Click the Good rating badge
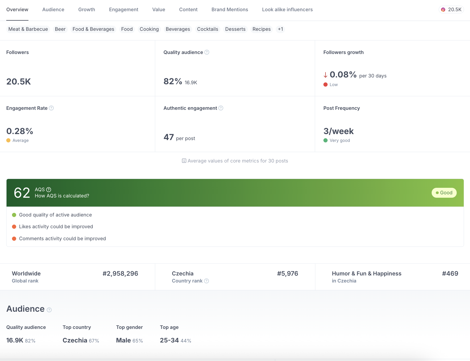470x361 pixels. click(444, 193)
